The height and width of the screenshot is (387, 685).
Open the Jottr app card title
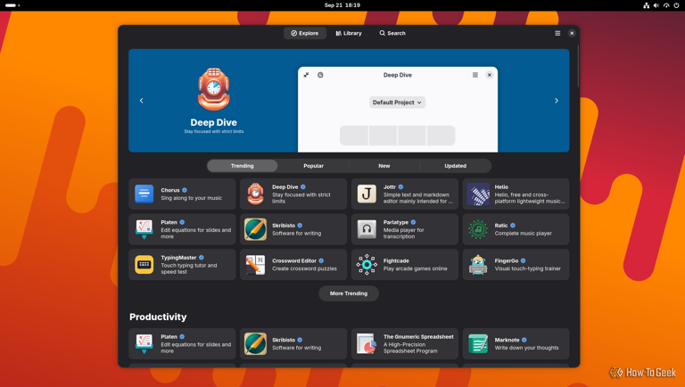tap(389, 187)
